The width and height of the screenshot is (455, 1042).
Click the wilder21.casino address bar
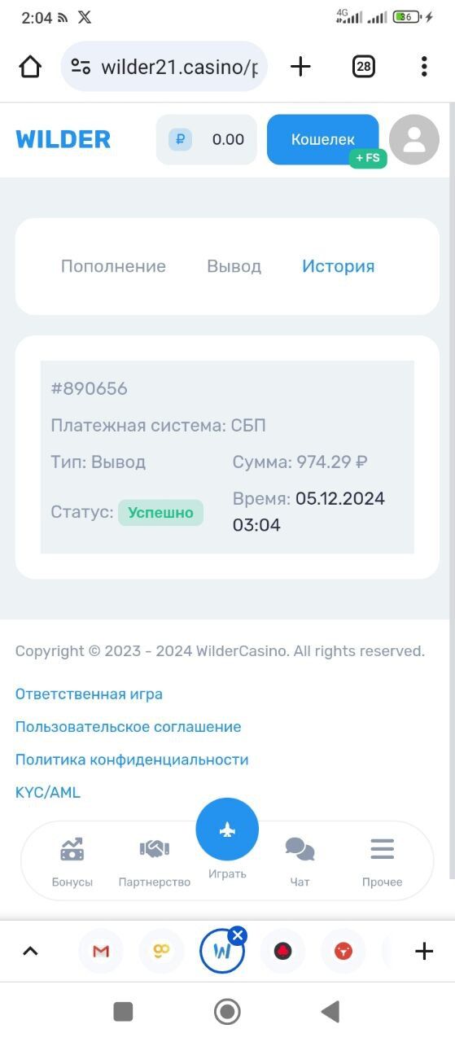pos(164,67)
